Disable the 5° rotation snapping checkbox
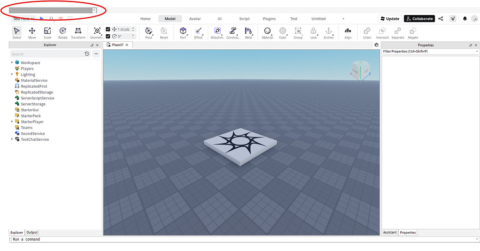The width and height of the screenshot is (480, 251). (x=108, y=36)
